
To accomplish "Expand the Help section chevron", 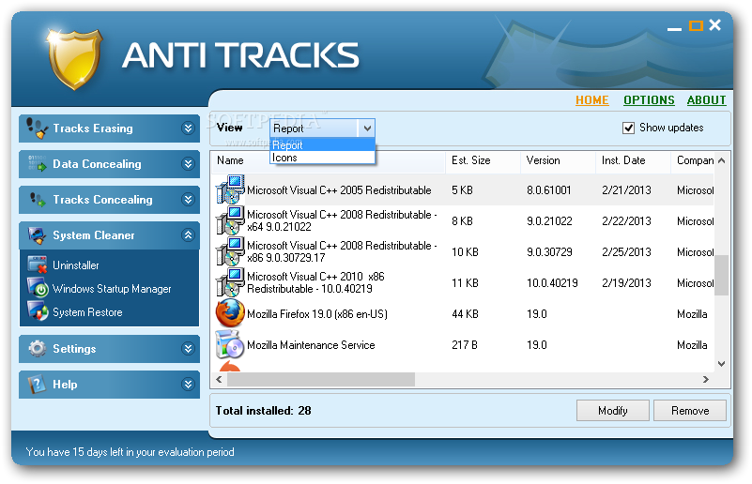I will tap(188, 385).
